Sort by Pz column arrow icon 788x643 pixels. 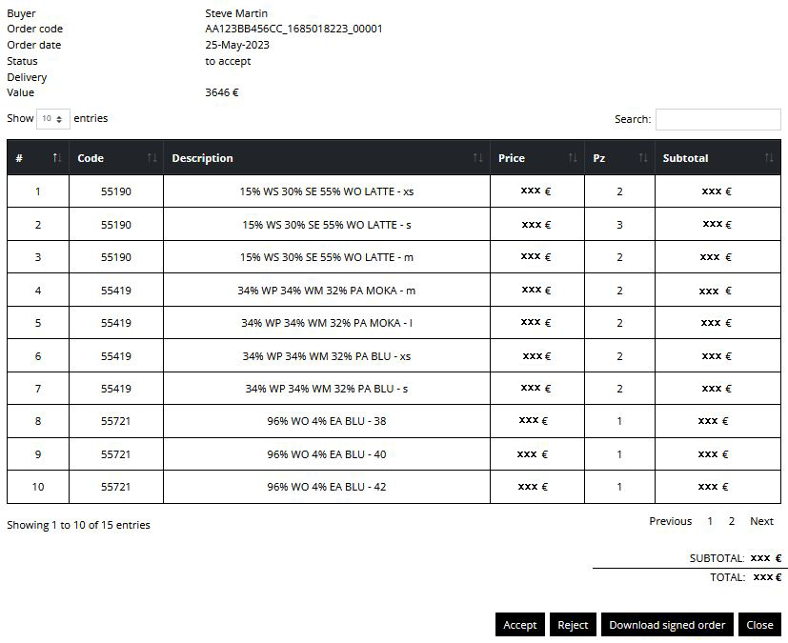point(643,158)
